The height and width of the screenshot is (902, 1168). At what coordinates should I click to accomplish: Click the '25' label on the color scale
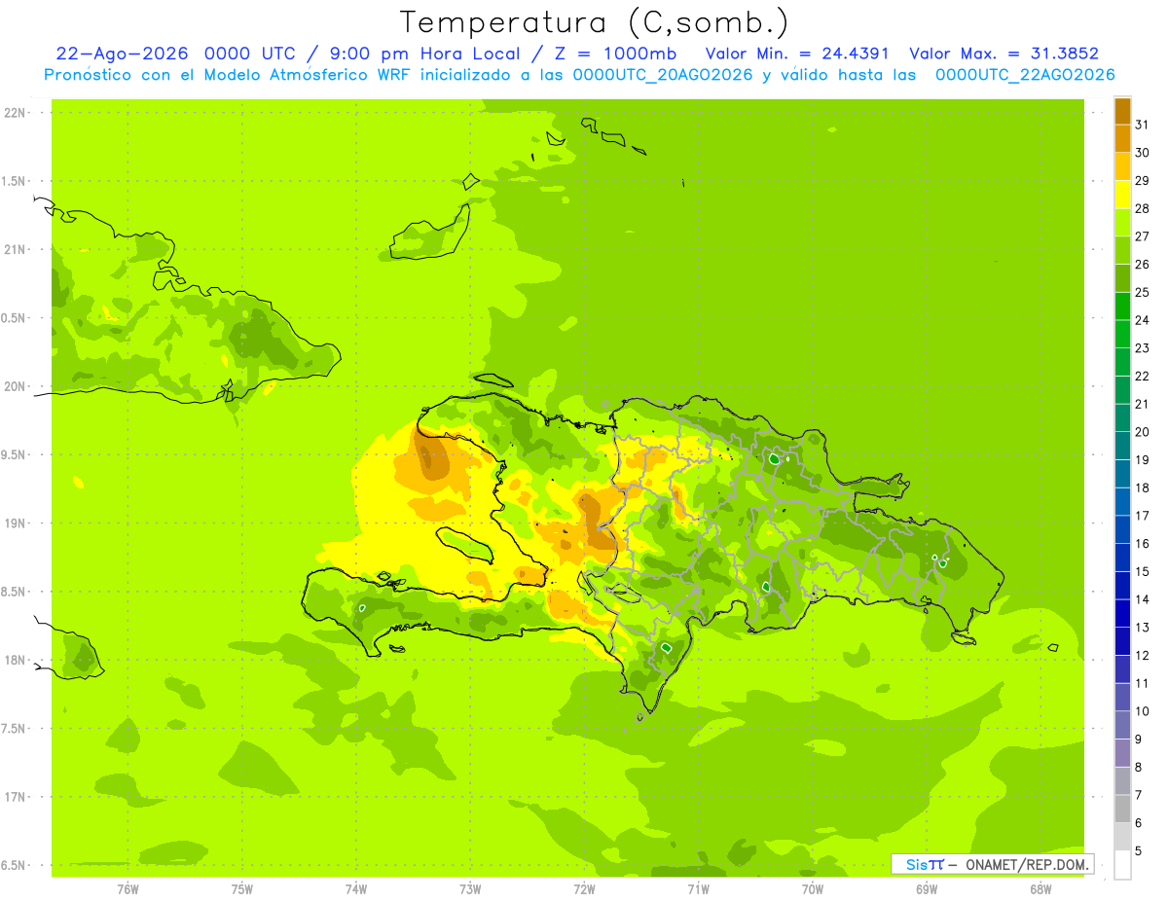[x=1142, y=292]
